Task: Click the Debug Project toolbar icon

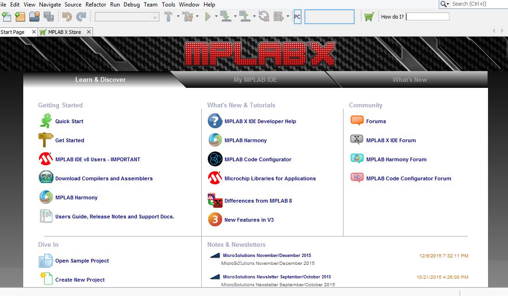Action: click(278, 17)
